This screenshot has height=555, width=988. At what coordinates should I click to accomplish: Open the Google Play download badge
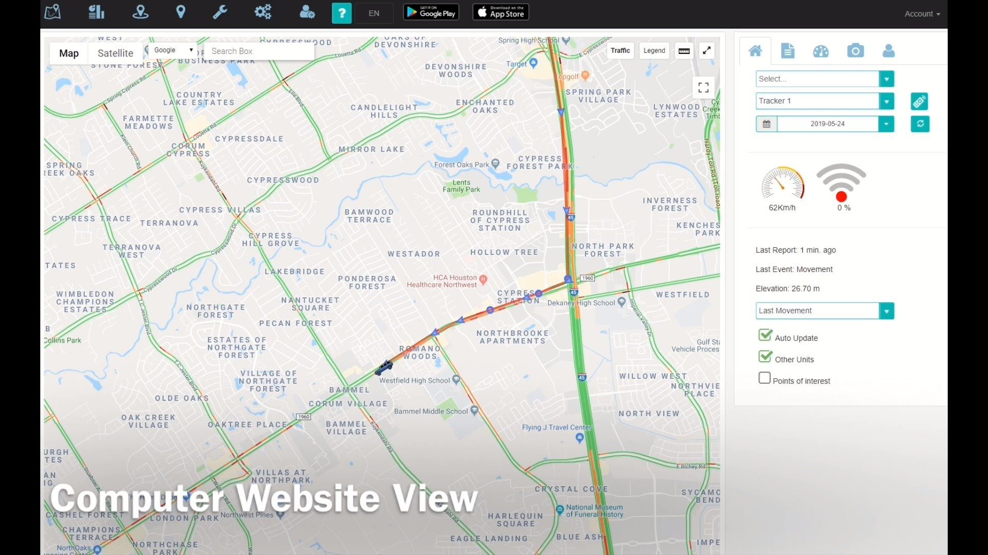(x=431, y=12)
